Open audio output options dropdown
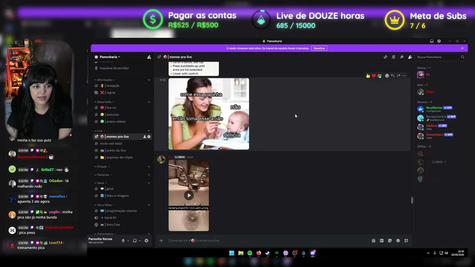 [x=140, y=241]
